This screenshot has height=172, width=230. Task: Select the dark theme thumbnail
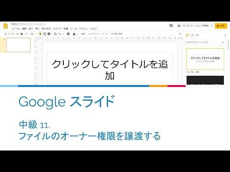pos(205,80)
